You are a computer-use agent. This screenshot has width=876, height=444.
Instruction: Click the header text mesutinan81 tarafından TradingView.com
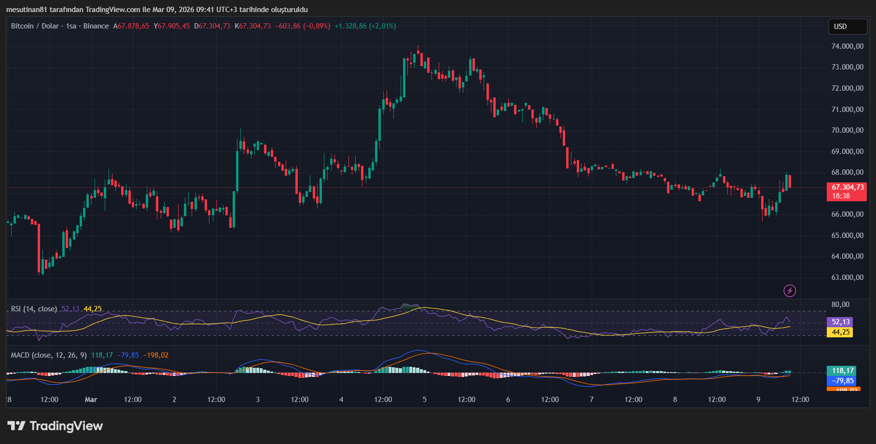coord(73,10)
